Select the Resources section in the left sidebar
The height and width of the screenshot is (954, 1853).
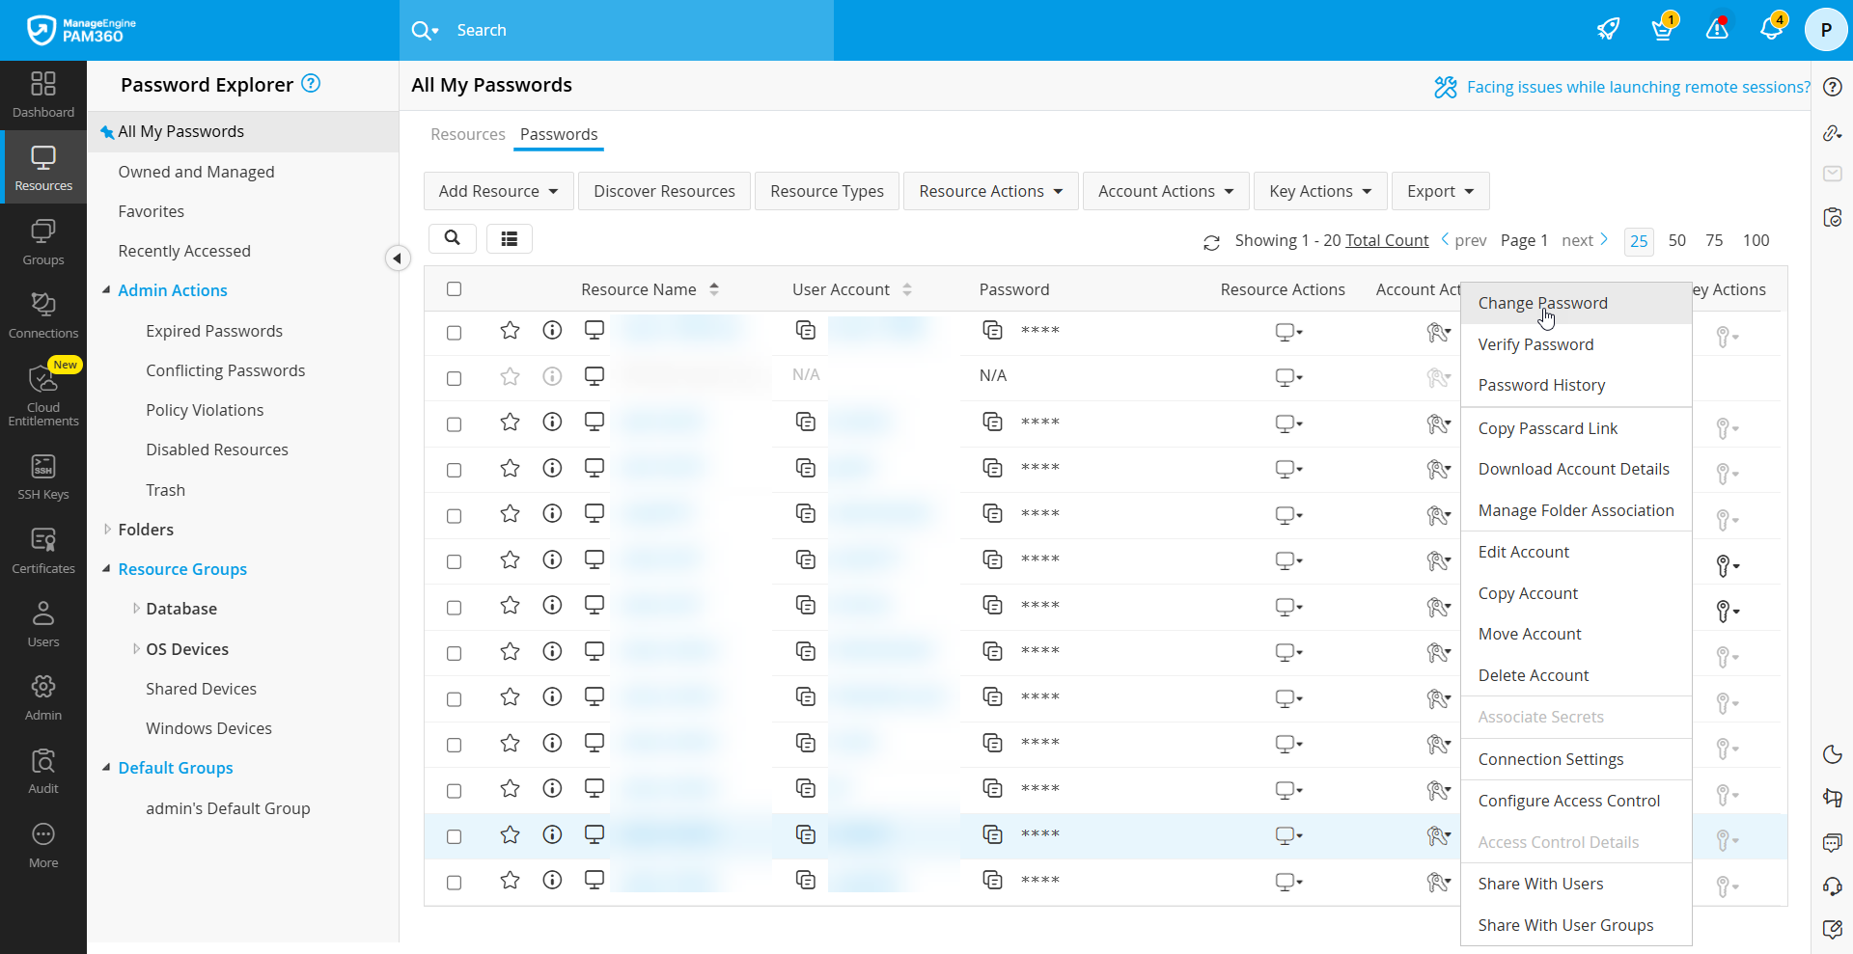click(x=42, y=166)
